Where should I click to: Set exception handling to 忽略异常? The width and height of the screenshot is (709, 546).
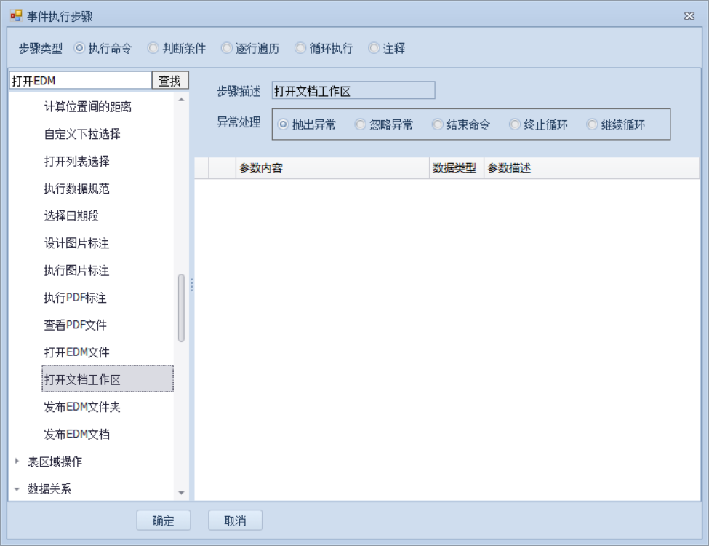tap(360, 124)
